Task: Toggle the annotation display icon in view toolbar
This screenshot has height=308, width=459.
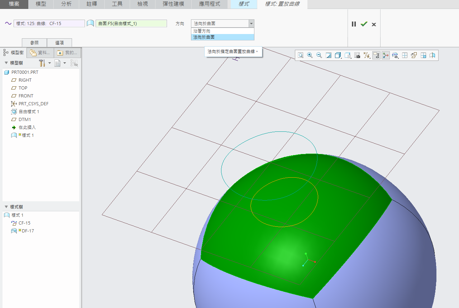Action: coord(376,55)
